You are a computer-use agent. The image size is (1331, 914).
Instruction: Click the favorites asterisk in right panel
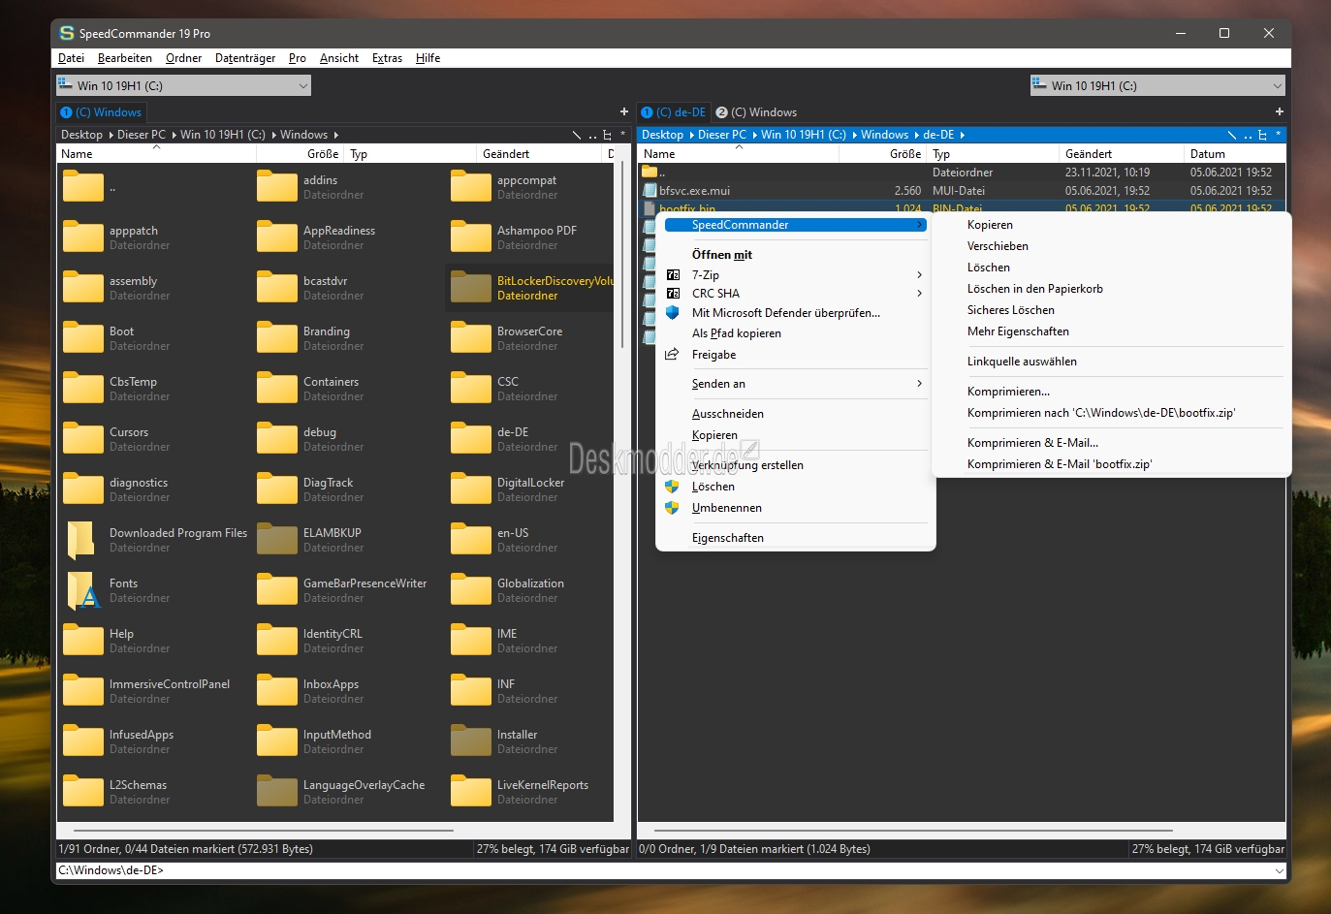tap(1279, 135)
